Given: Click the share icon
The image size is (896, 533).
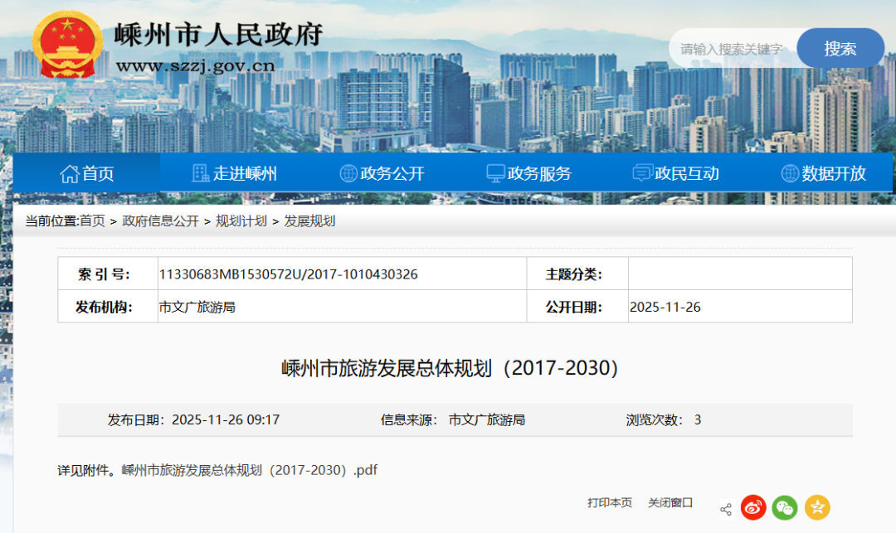Looking at the screenshot, I should 726,508.
